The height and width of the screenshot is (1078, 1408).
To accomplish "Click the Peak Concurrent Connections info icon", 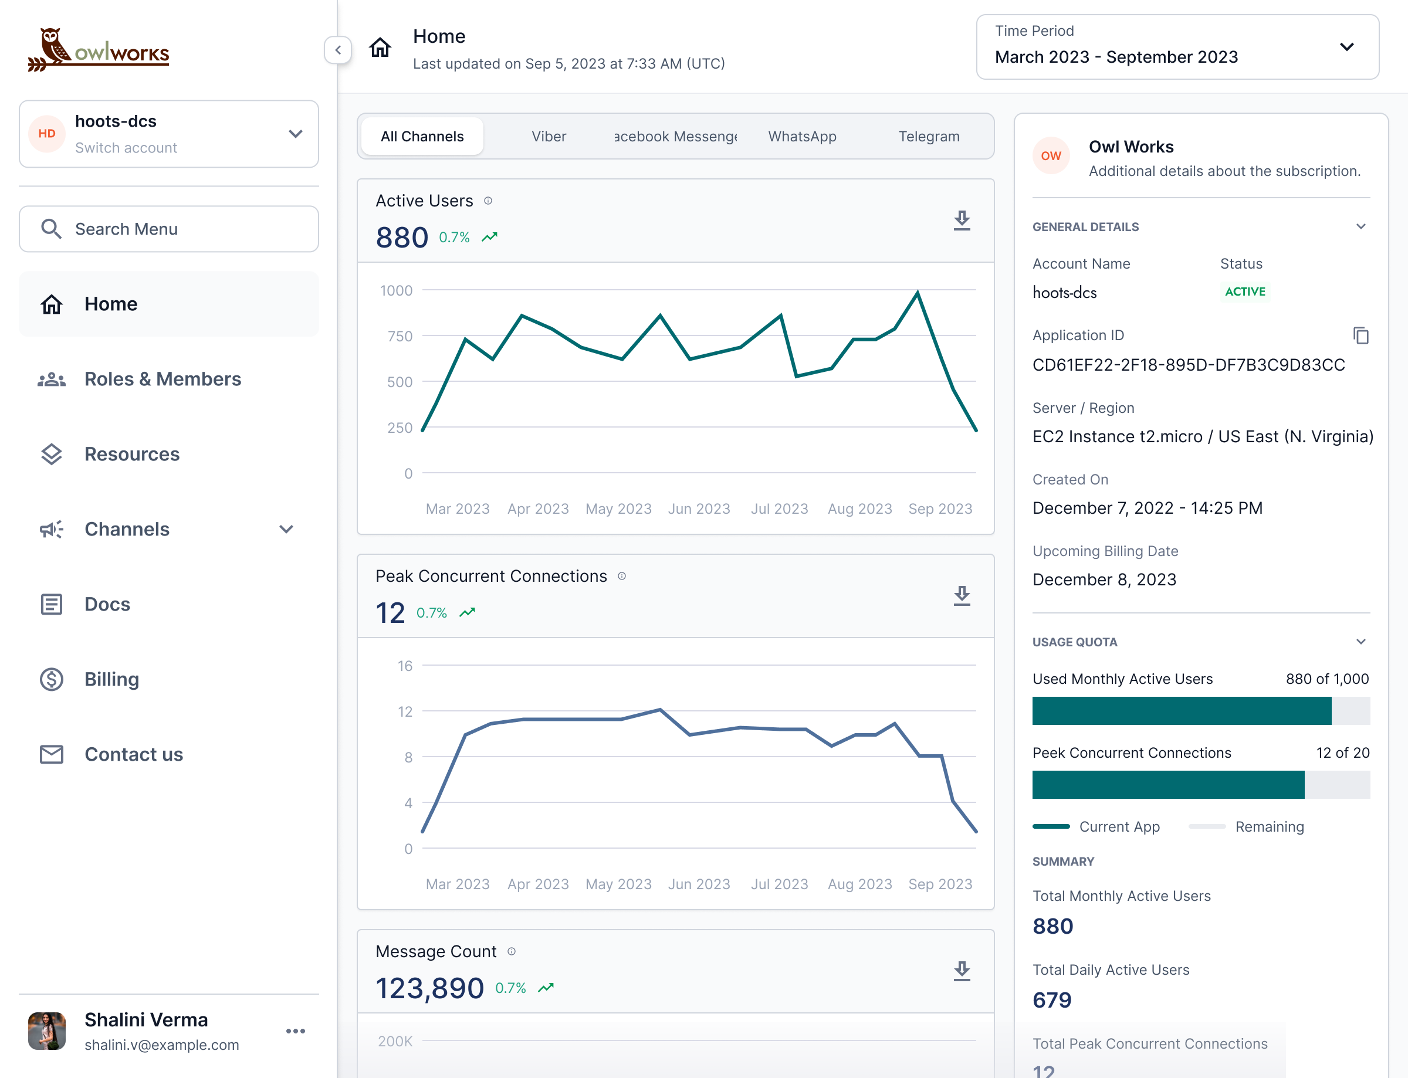I will [x=622, y=576].
